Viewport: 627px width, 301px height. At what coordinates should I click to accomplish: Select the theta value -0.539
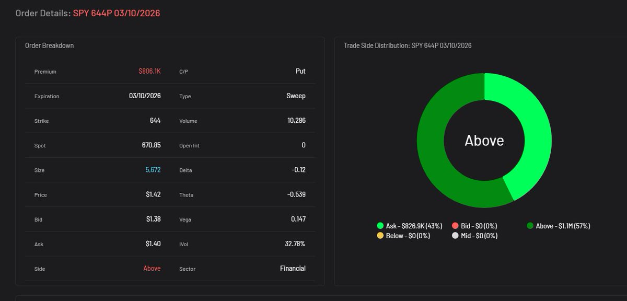(x=296, y=194)
